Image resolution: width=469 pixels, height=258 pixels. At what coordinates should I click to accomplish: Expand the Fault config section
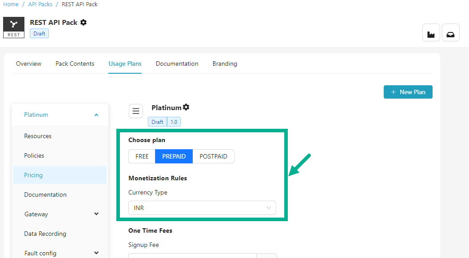(x=96, y=253)
